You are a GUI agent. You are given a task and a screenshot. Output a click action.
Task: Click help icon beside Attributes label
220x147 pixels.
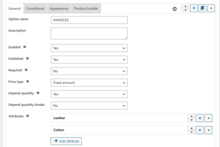click(x=28, y=116)
